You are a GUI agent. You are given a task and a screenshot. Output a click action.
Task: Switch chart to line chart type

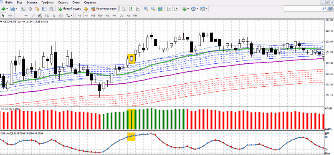click(138, 9)
